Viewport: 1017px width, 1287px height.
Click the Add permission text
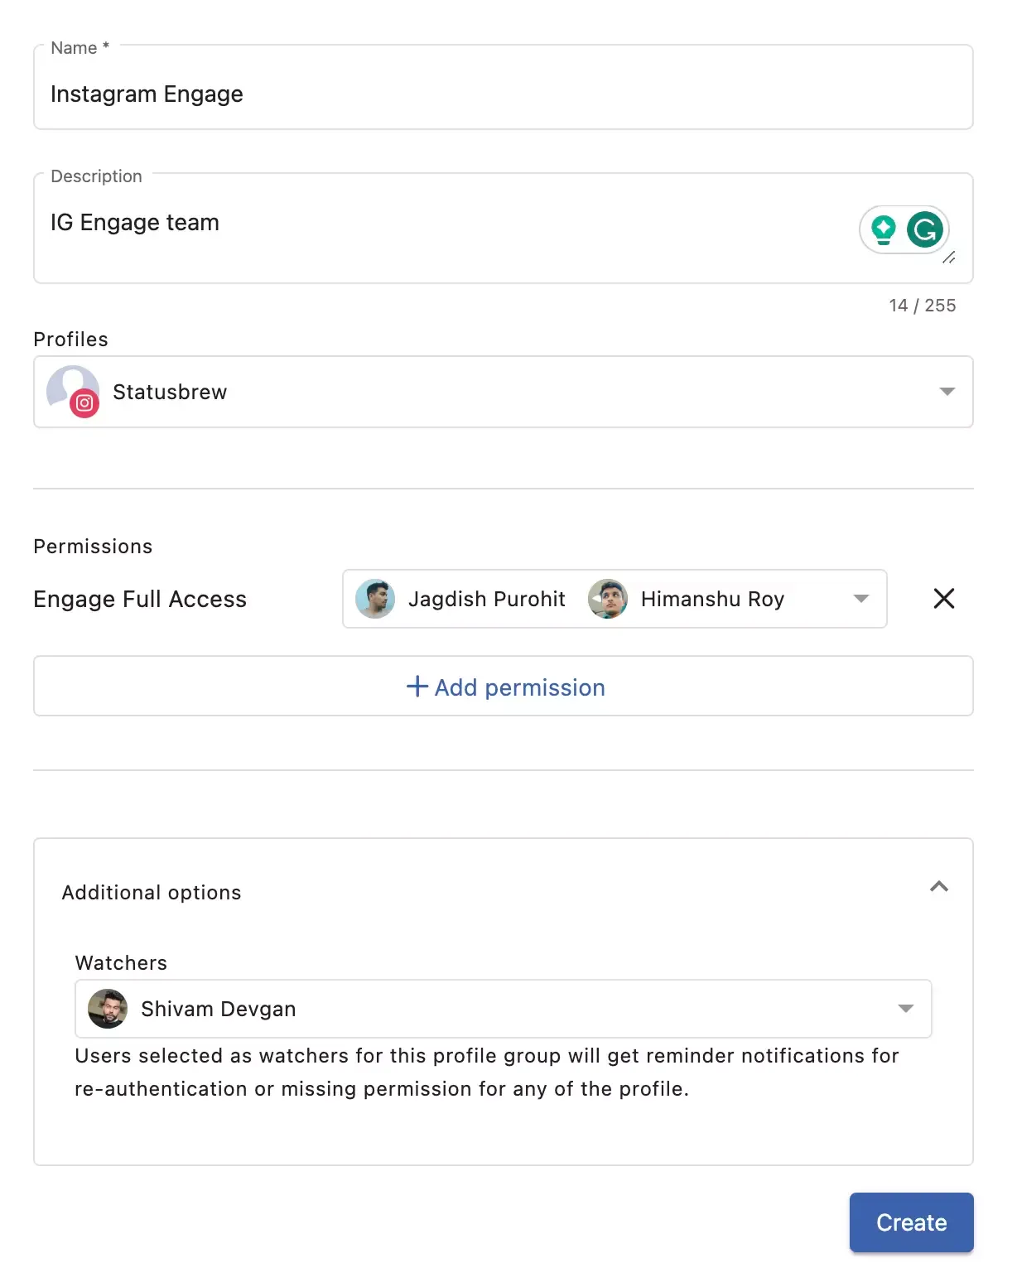pos(519,687)
